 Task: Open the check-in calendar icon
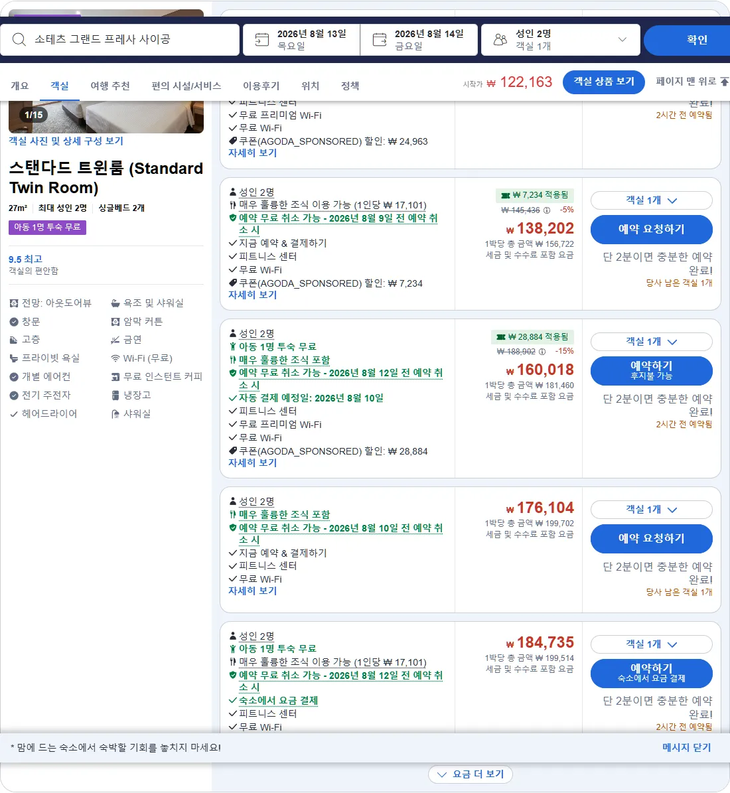[261, 39]
